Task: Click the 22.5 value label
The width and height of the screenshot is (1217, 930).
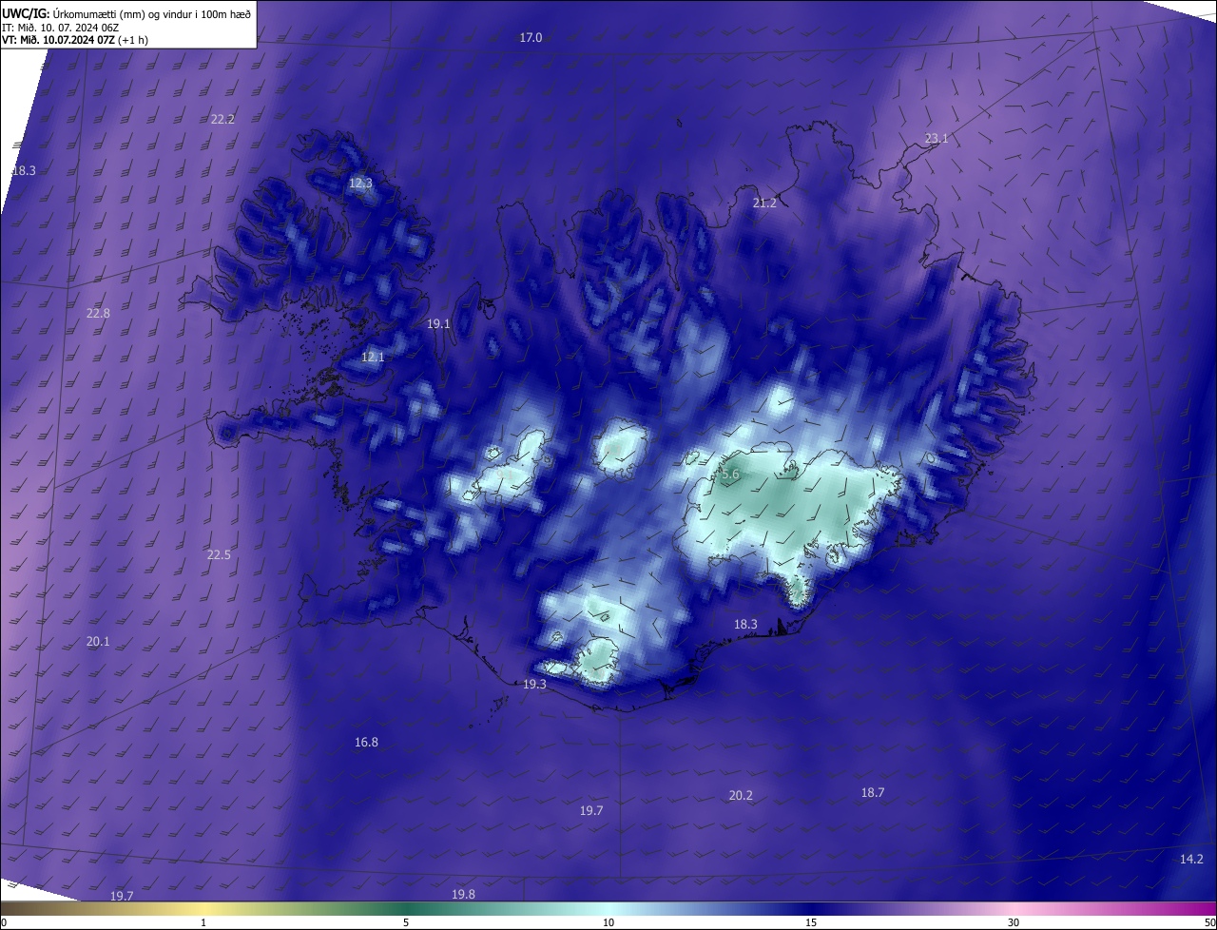Action: tap(219, 555)
